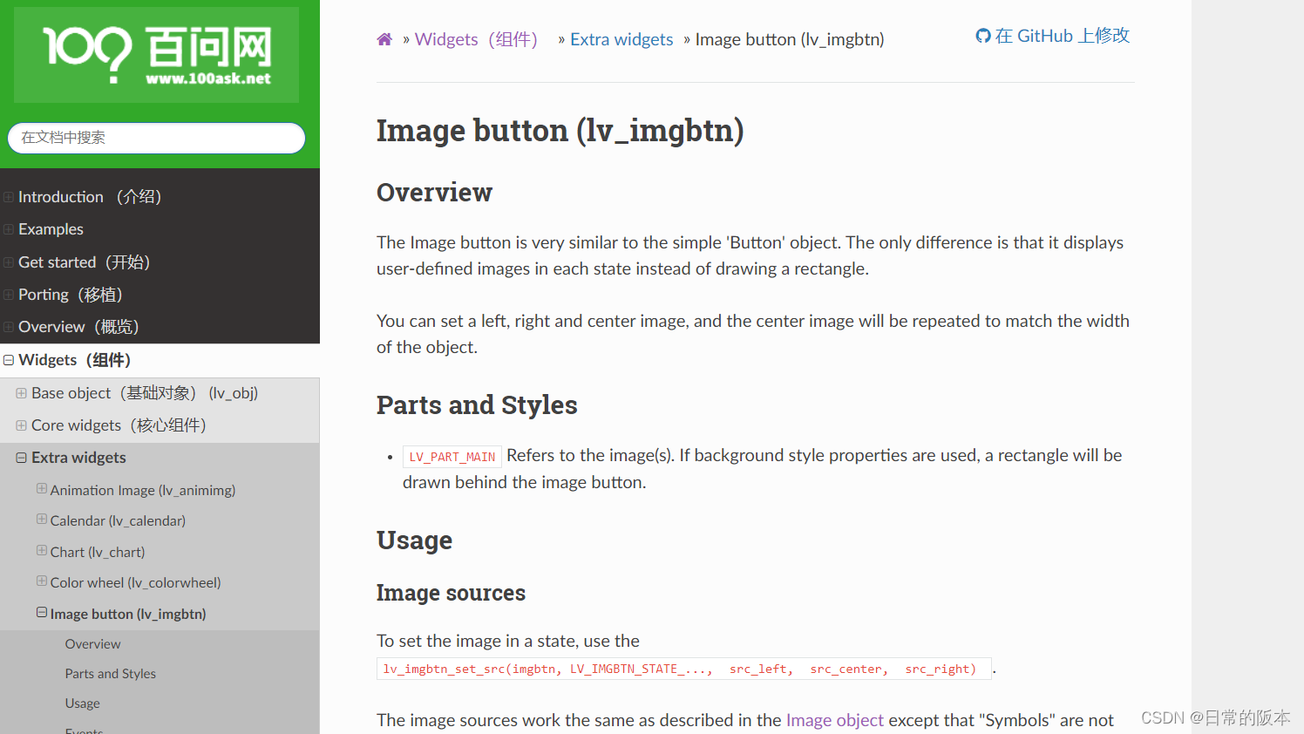Expand the Chart (lv_chart) plus icon
The width and height of the screenshot is (1304, 734).
(42, 551)
